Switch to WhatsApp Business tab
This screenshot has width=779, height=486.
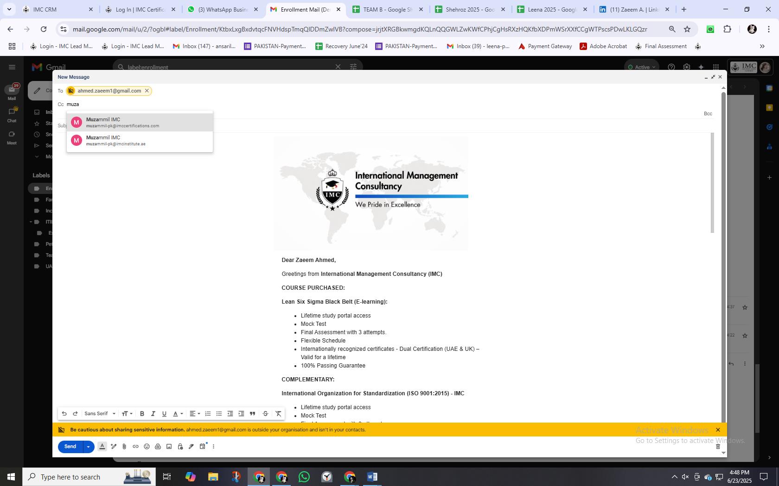(x=223, y=9)
